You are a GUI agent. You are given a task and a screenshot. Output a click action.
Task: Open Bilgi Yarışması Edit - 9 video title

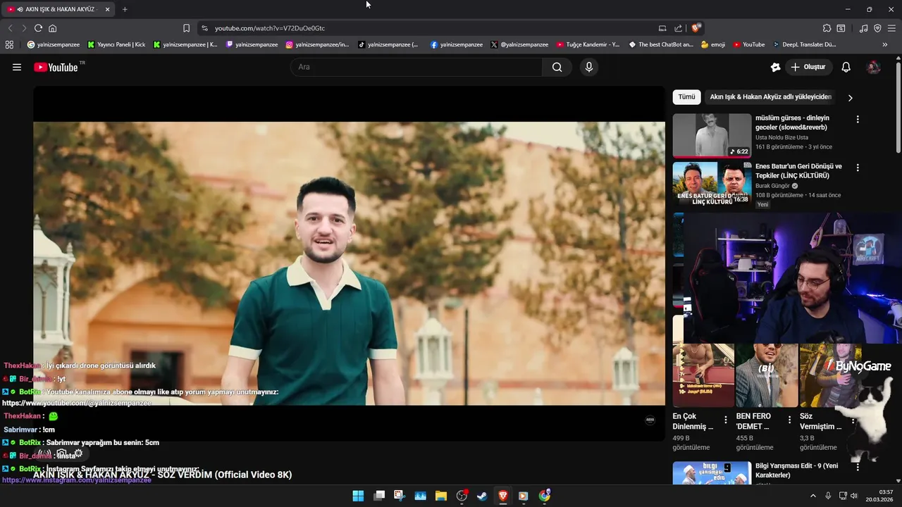tap(796, 470)
